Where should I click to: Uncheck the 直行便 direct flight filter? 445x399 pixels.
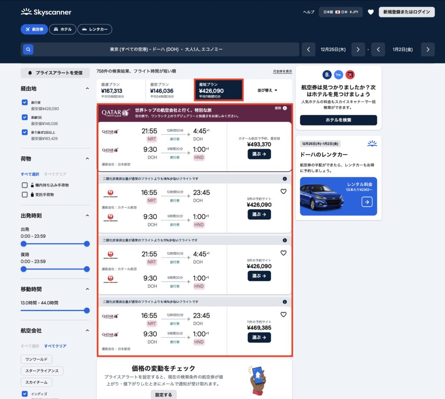25,103
